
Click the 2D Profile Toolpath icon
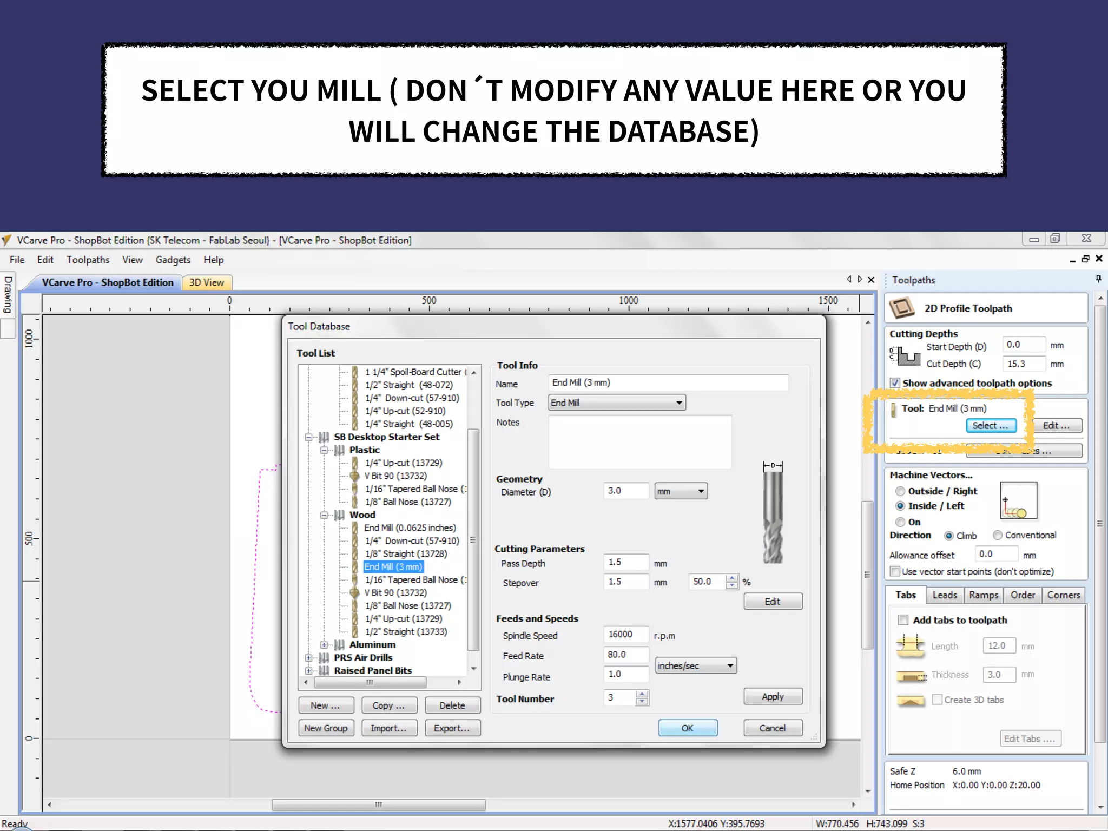902,308
